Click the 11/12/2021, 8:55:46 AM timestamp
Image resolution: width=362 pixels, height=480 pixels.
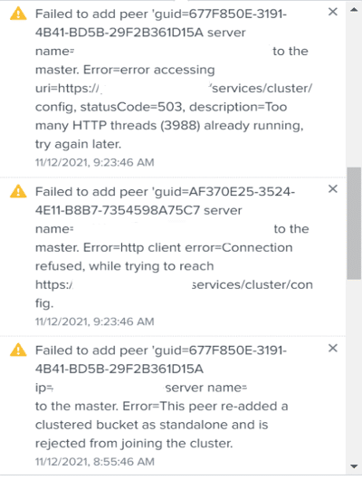click(x=94, y=462)
